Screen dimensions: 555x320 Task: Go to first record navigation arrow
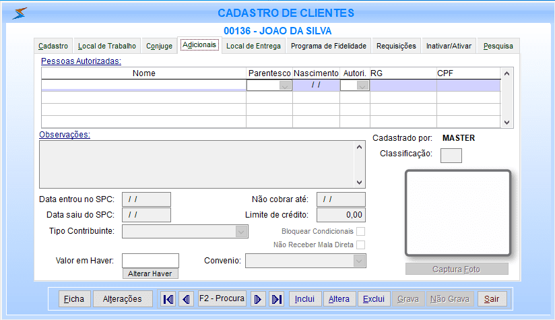pos(168,299)
